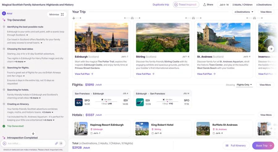
Task: Click the send arrow in chat input
Action: coord(61,143)
